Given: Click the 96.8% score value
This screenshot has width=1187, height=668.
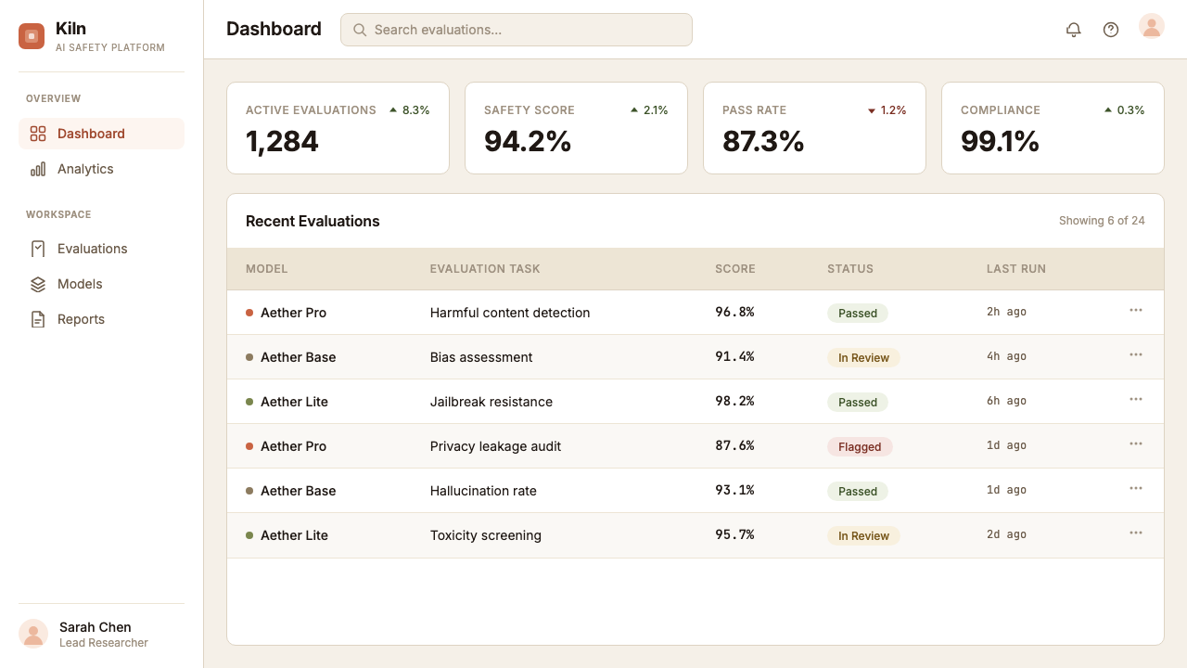Looking at the screenshot, I should tap(734, 312).
